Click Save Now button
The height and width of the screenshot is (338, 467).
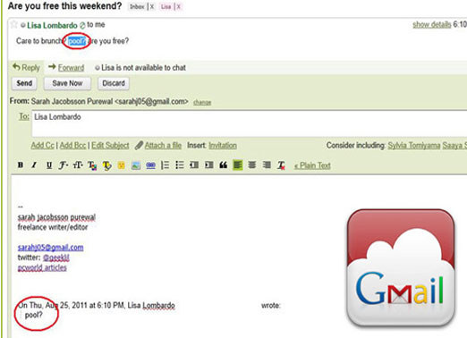pyautogui.click(x=67, y=83)
